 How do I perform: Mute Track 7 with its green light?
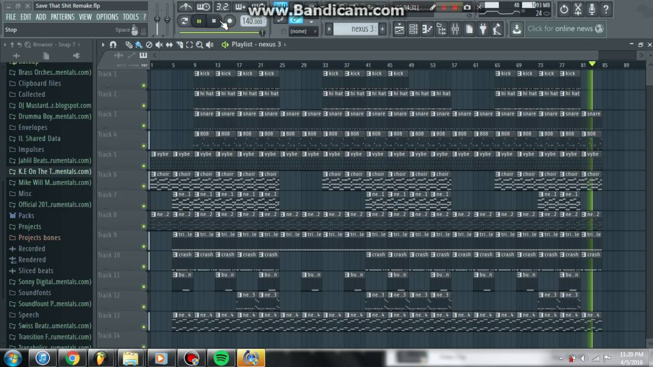pyautogui.click(x=144, y=206)
